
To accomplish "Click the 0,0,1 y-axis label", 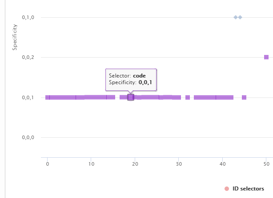I will (28, 97).
